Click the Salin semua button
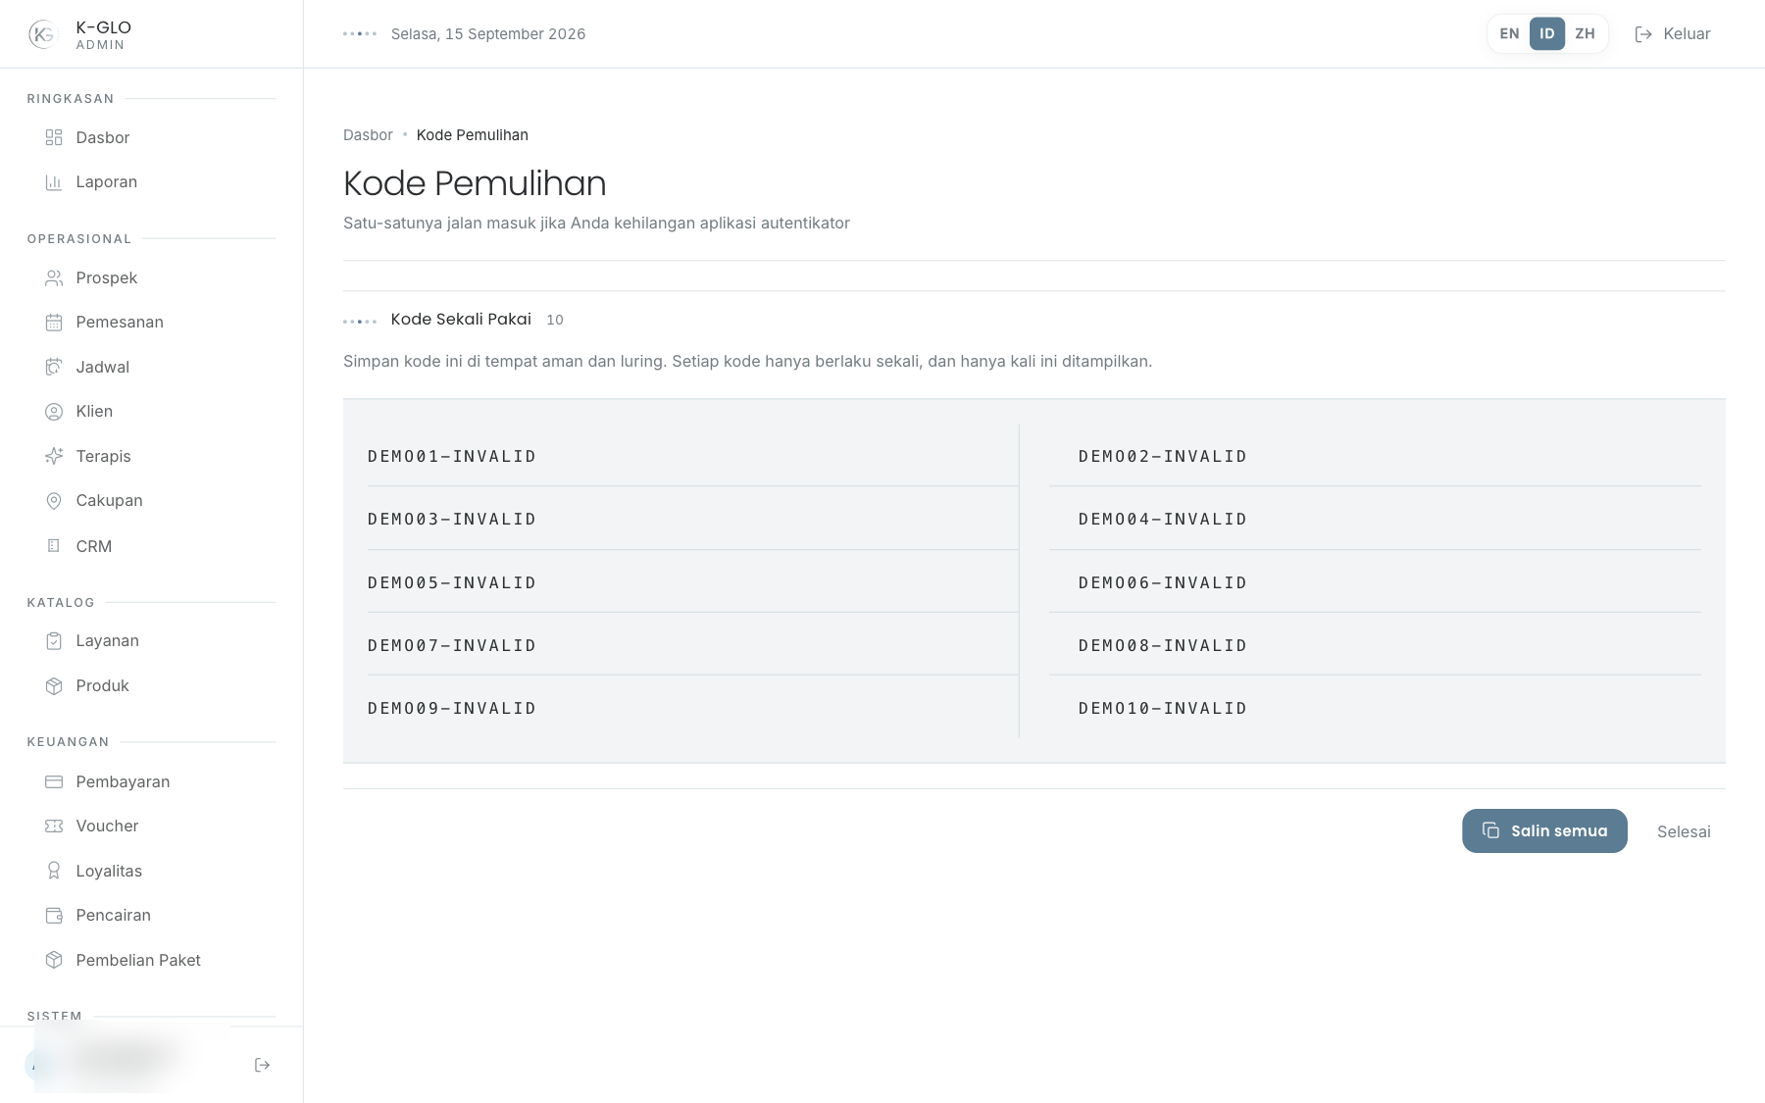 click(x=1544, y=830)
